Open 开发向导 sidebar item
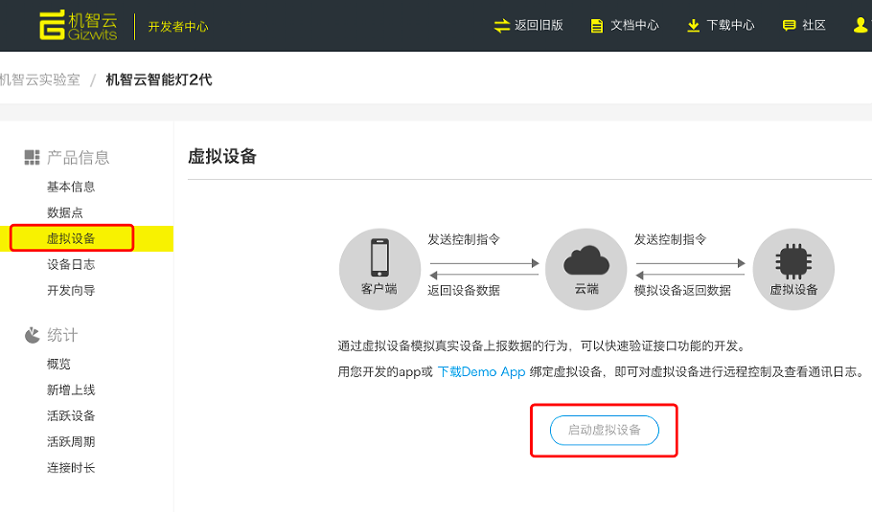Screen dimensions: 872x512 tap(71, 290)
